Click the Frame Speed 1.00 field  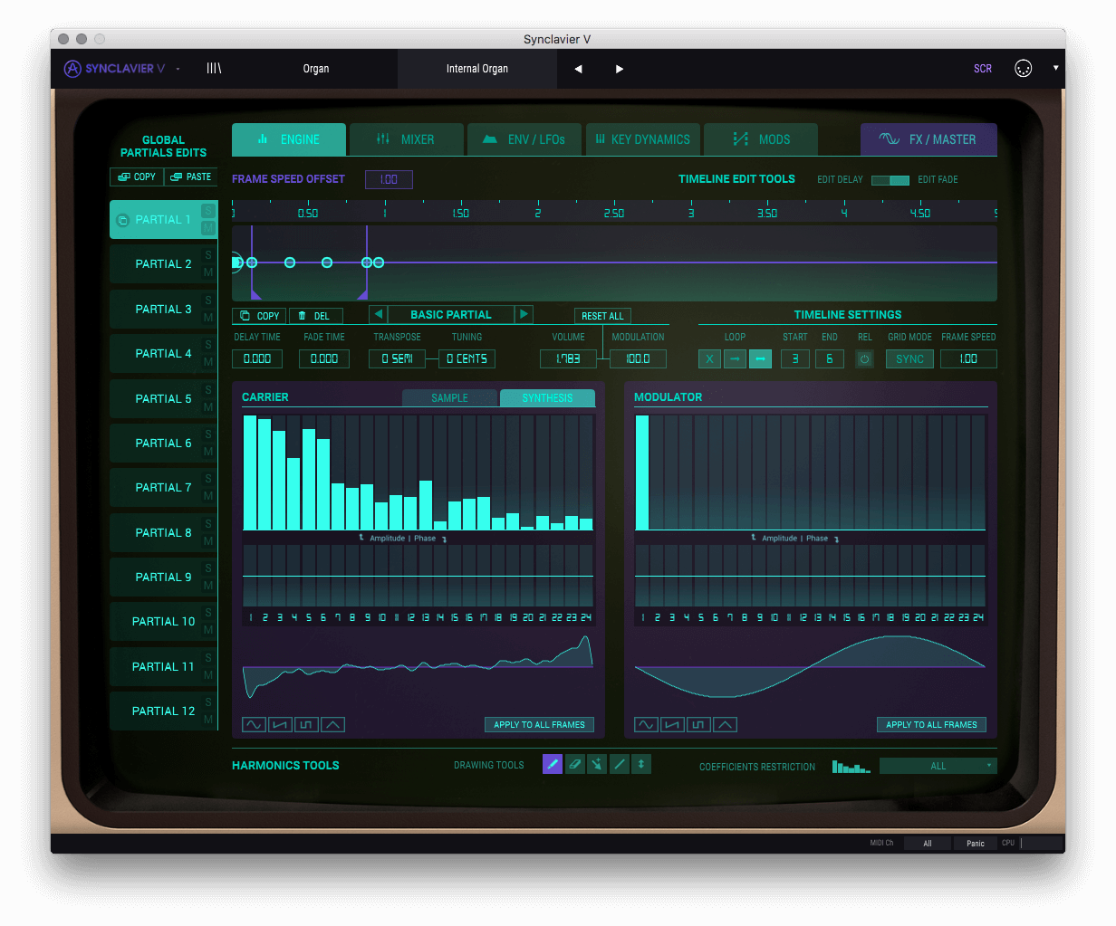968,358
